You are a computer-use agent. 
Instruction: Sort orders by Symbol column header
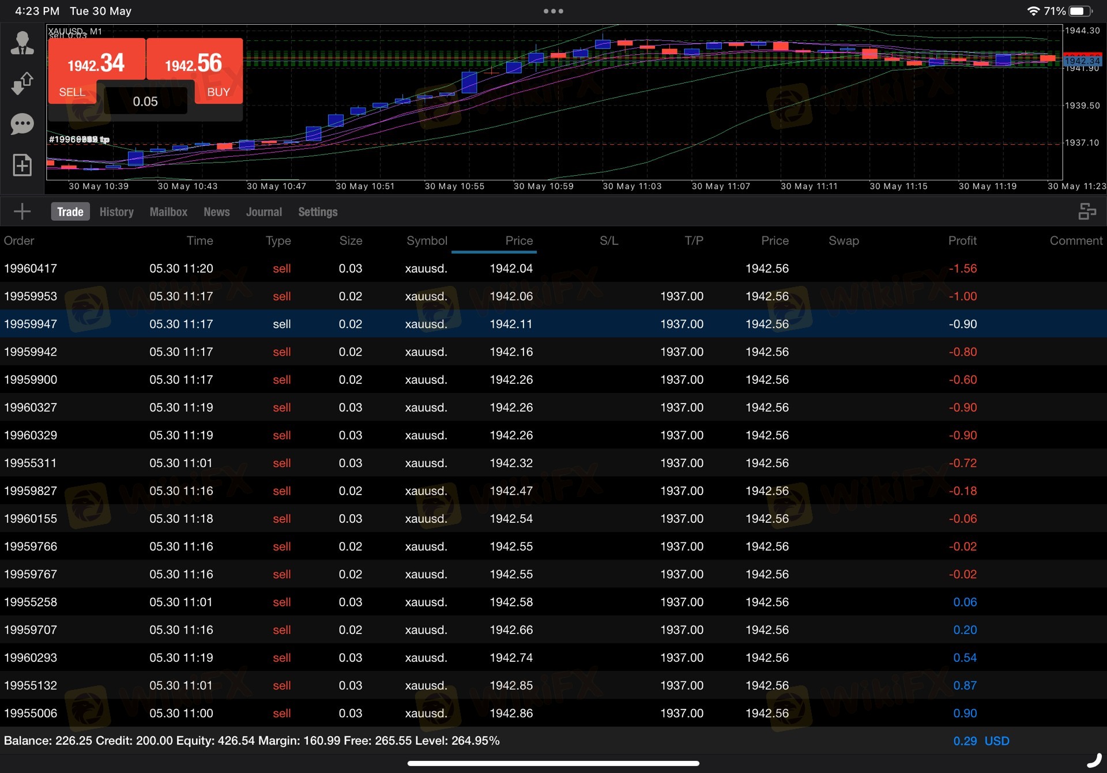tap(426, 240)
